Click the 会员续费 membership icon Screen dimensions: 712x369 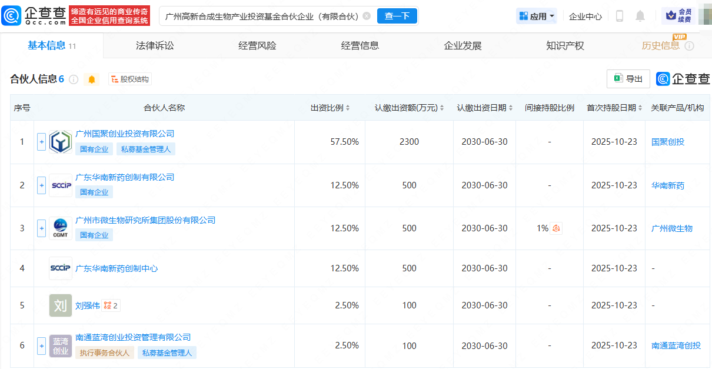tap(678, 16)
